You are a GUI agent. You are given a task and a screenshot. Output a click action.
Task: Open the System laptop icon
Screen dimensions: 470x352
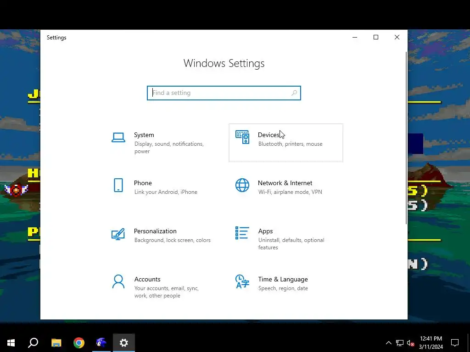118,137
